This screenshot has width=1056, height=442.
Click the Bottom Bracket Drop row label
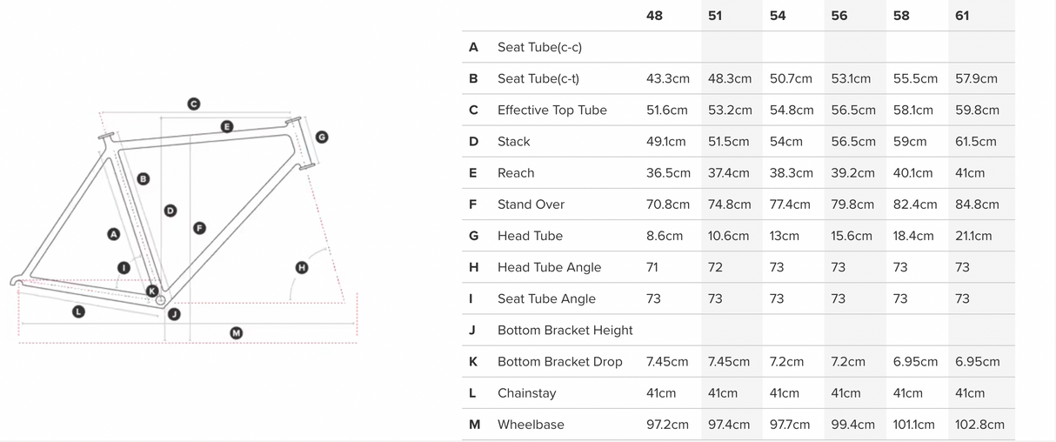tap(559, 362)
